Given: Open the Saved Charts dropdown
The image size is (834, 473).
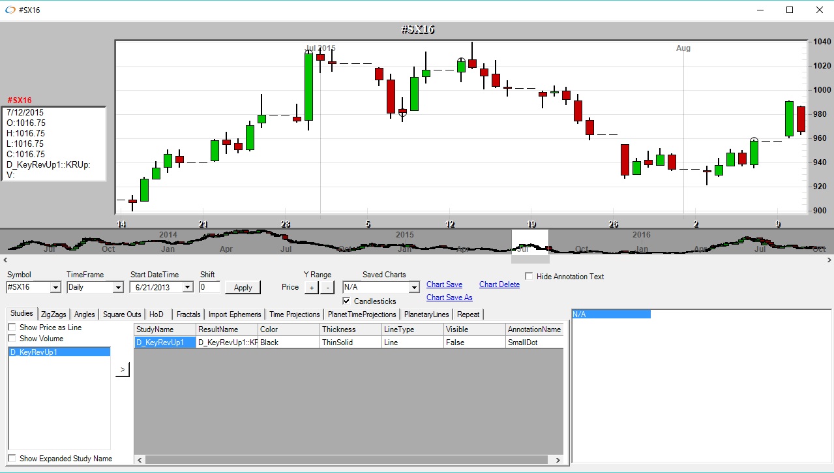Looking at the screenshot, I should 413,287.
